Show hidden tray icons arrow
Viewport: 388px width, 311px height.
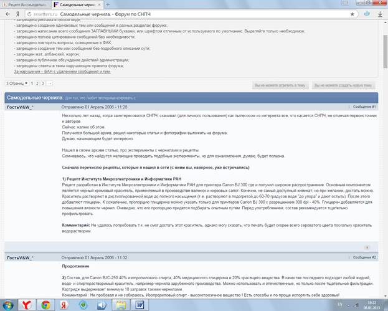coord(348,305)
